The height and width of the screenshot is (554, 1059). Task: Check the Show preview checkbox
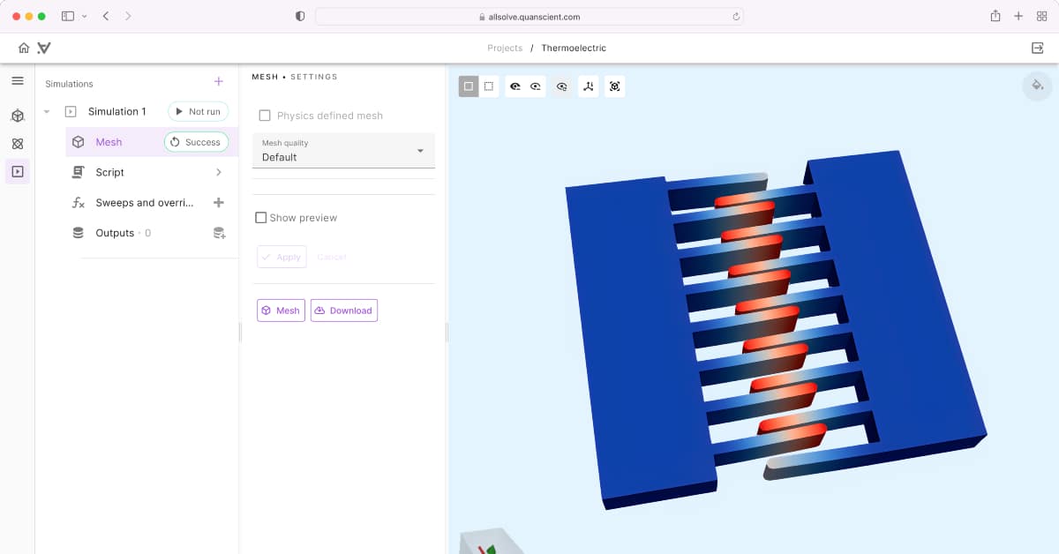[x=261, y=218]
